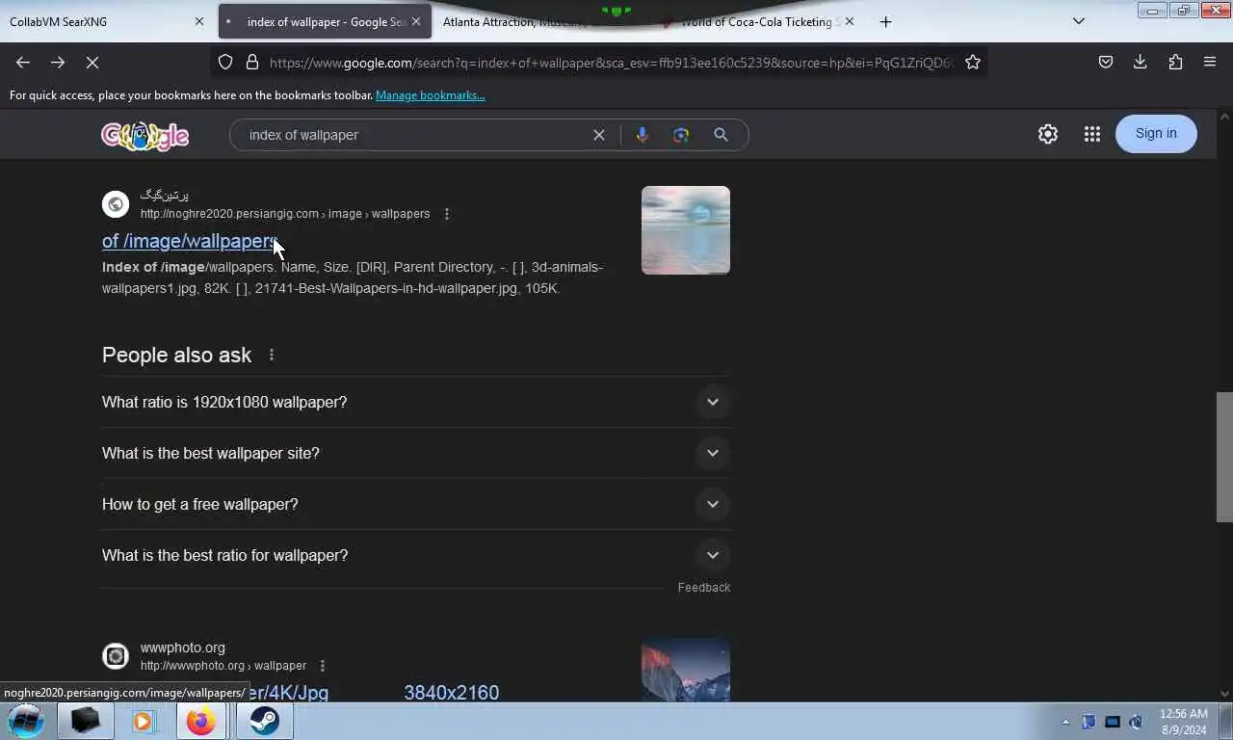Open Firefox from the taskbar
1233x740 pixels.
coord(201,721)
